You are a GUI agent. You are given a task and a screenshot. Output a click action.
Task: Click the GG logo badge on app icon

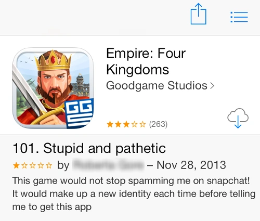pos(79,113)
